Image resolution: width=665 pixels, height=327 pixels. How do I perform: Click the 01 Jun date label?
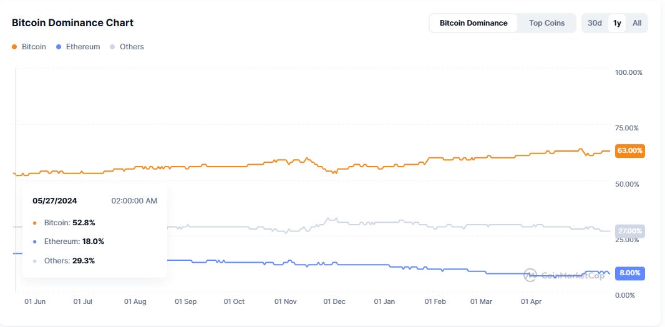[35, 301]
